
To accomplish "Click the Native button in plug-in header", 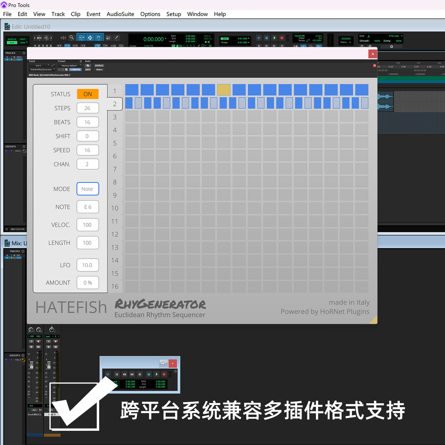I will [x=99, y=70].
